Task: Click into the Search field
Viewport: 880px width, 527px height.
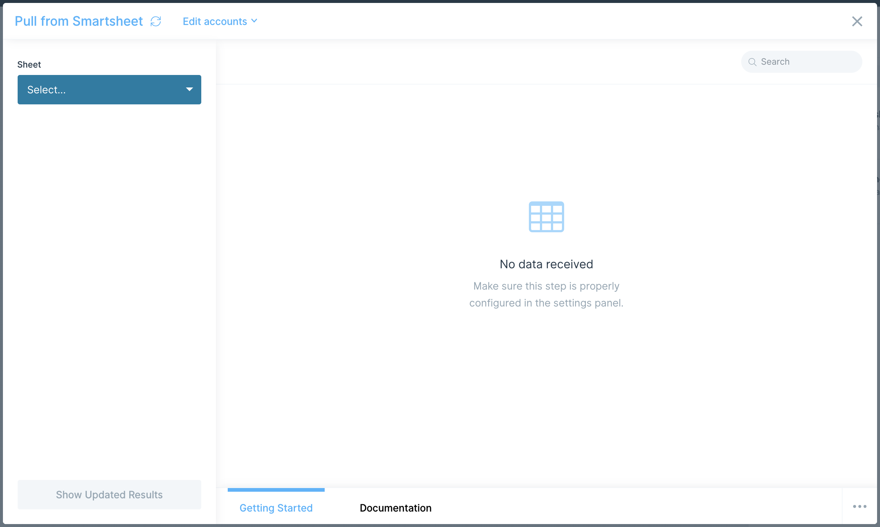Action: tap(802, 62)
